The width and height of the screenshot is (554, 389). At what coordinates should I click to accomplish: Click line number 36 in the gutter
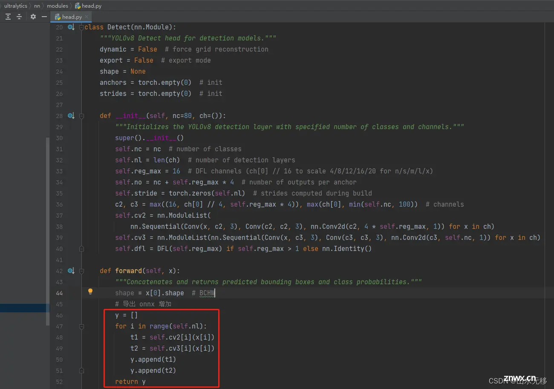pyautogui.click(x=59, y=205)
